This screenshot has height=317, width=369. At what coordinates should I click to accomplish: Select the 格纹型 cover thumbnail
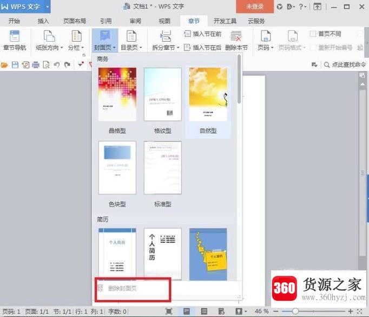point(163,94)
